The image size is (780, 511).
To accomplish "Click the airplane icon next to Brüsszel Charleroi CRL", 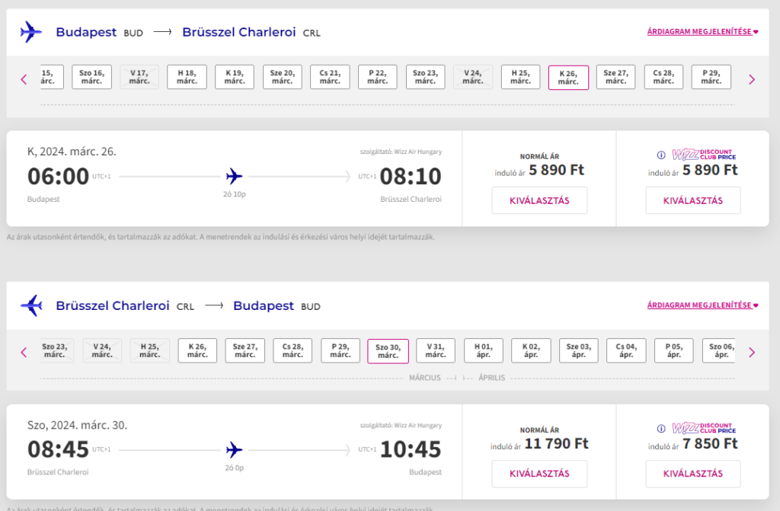I will [31, 305].
